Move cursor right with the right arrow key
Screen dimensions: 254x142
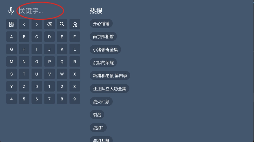pyautogui.click(x=37, y=24)
